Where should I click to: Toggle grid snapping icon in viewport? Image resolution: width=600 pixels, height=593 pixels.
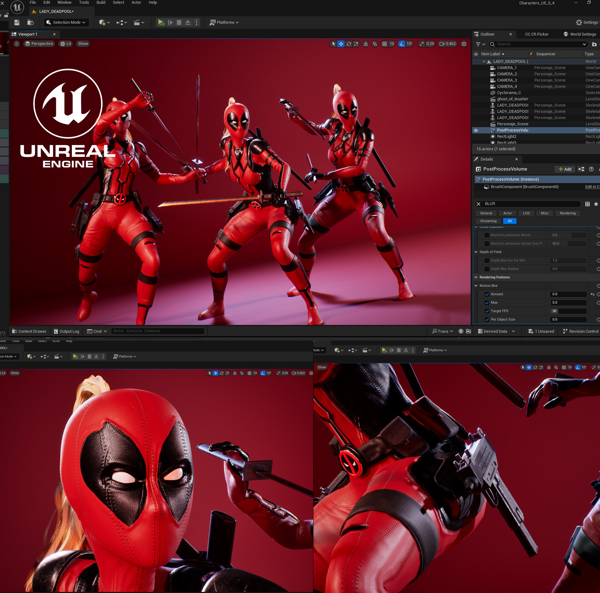[x=385, y=44]
